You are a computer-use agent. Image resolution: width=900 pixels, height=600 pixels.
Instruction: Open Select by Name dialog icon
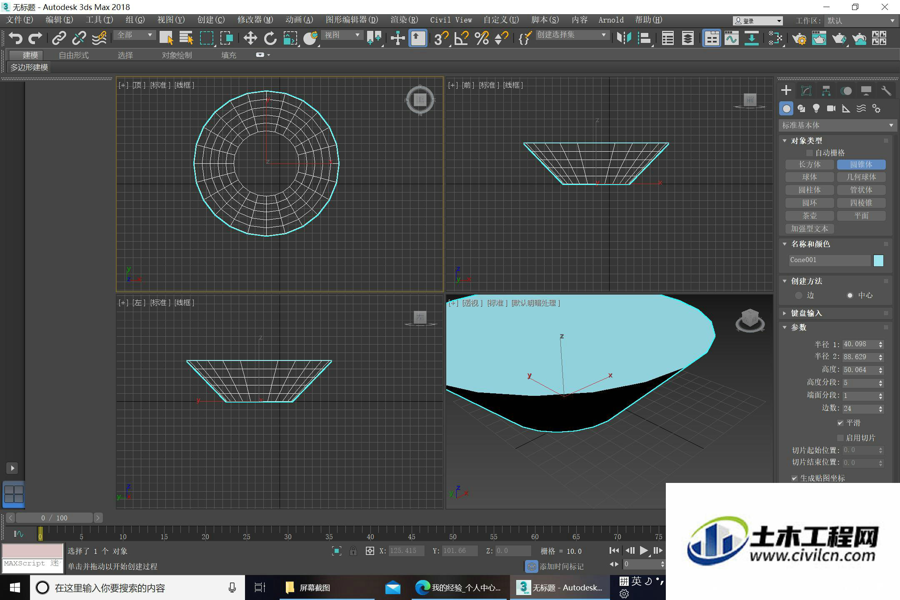[x=186, y=38]
